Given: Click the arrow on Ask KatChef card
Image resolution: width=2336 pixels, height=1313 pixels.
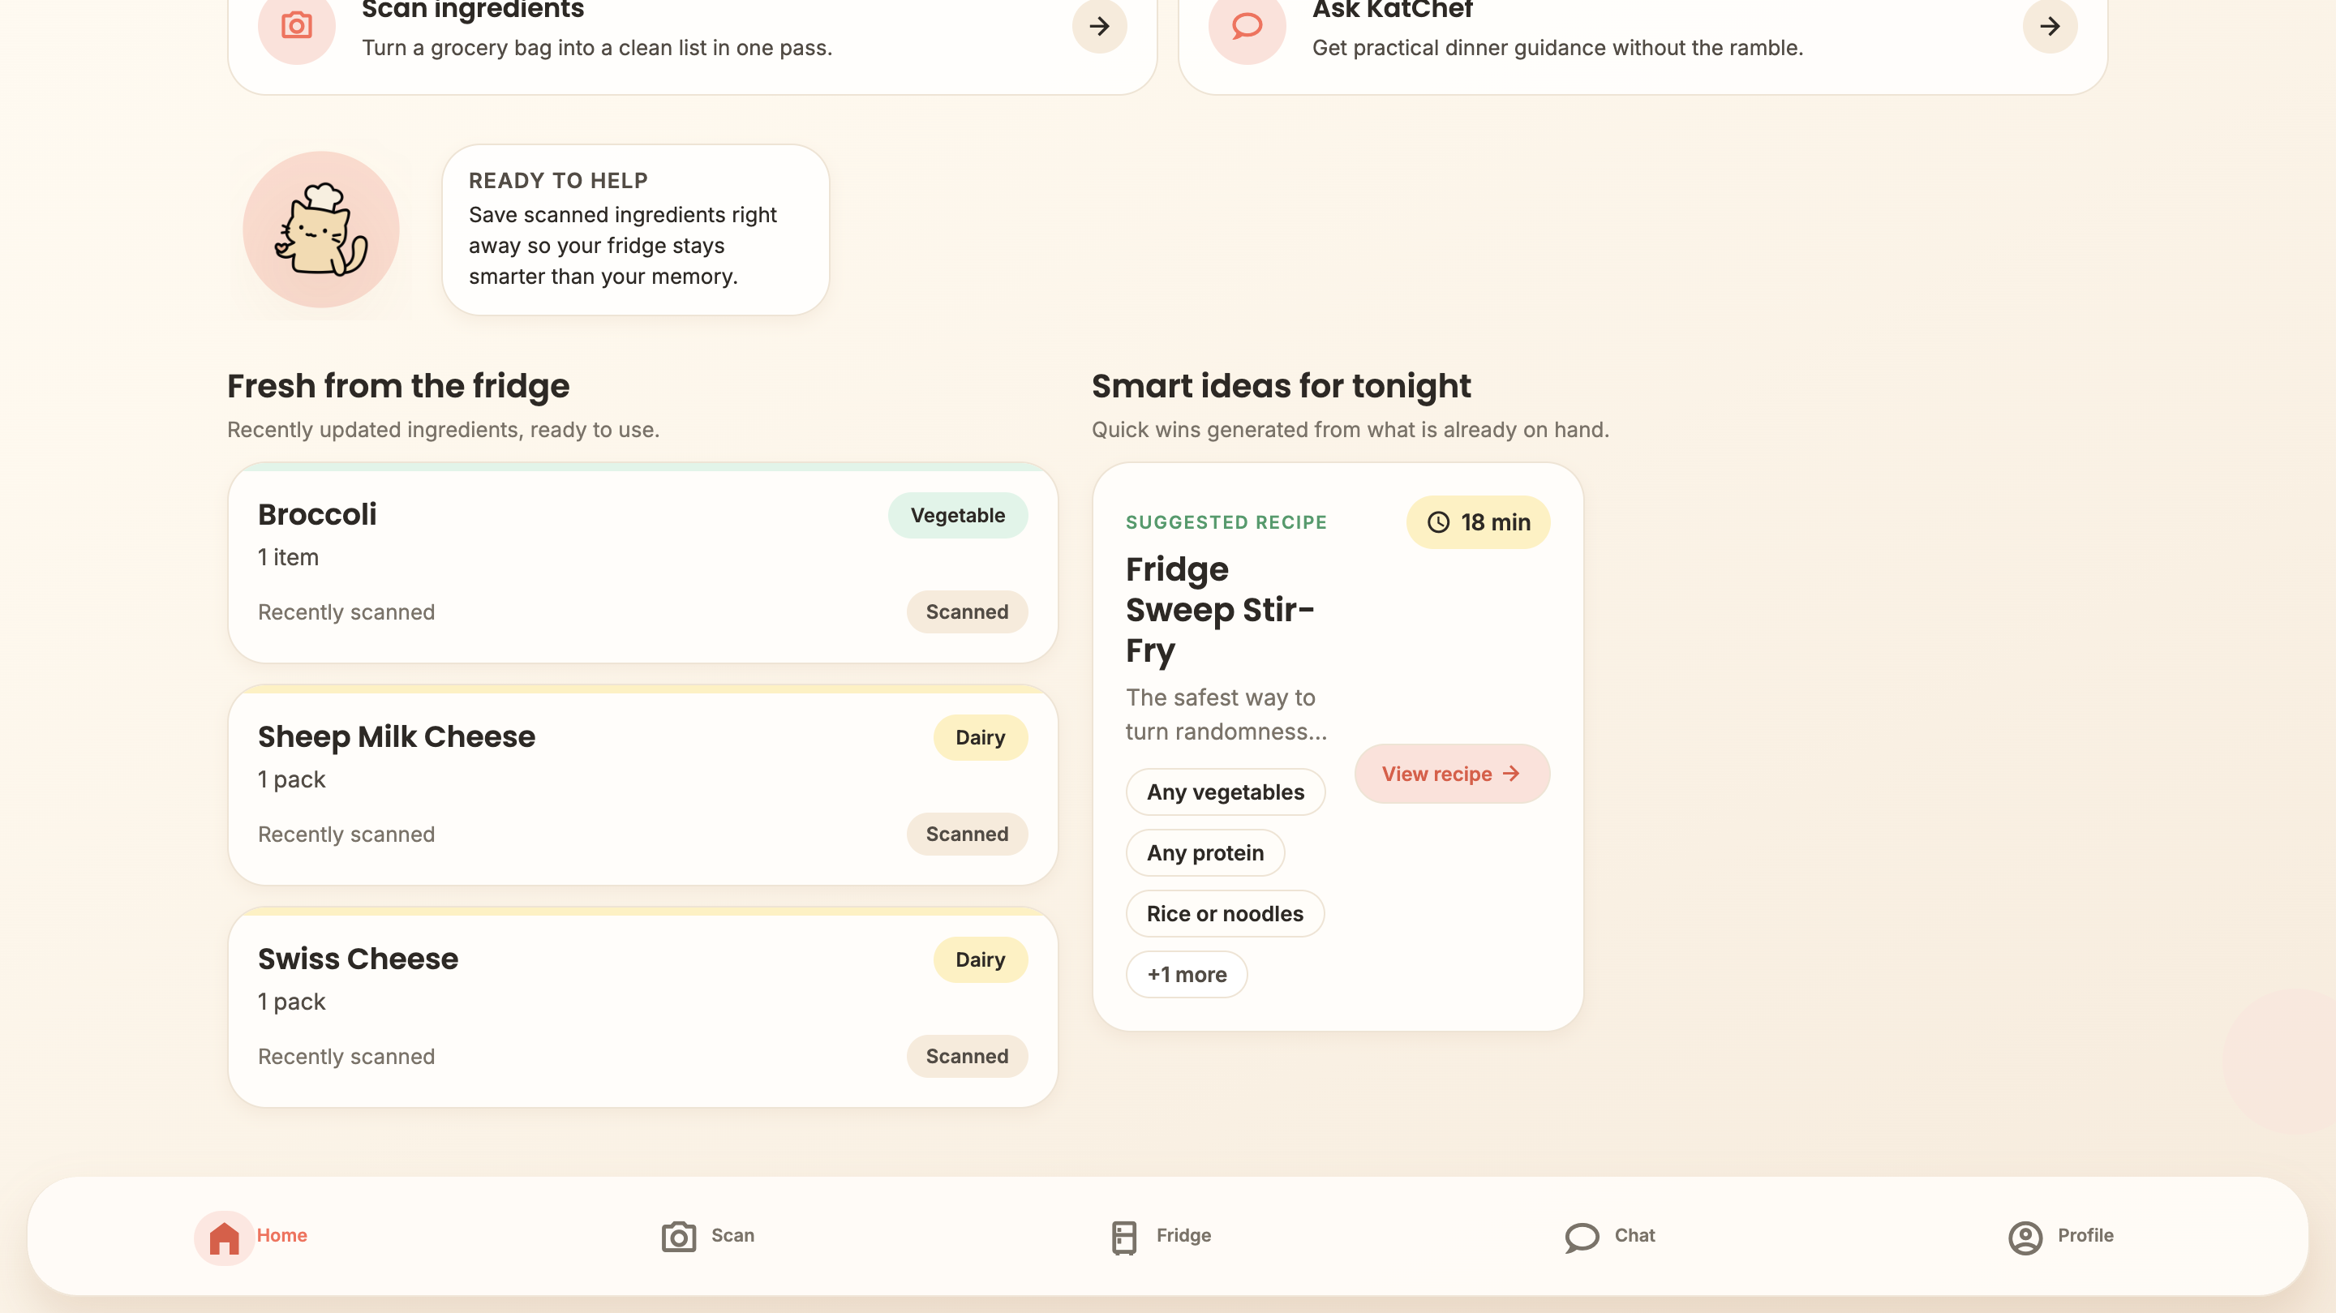Looking at the screenshot, I should pyautogui.click(x=2050, y=25).
